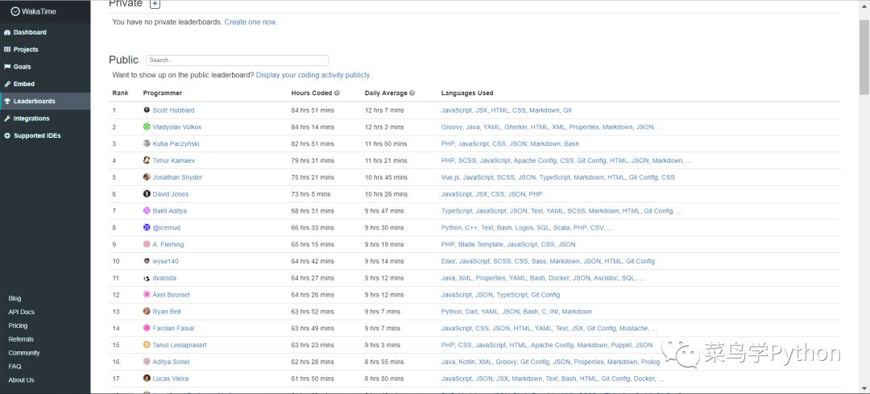Click wyse140's avatar
Image resolution: width=870 pixels, height=394 pixels.
tap(147, 261)
